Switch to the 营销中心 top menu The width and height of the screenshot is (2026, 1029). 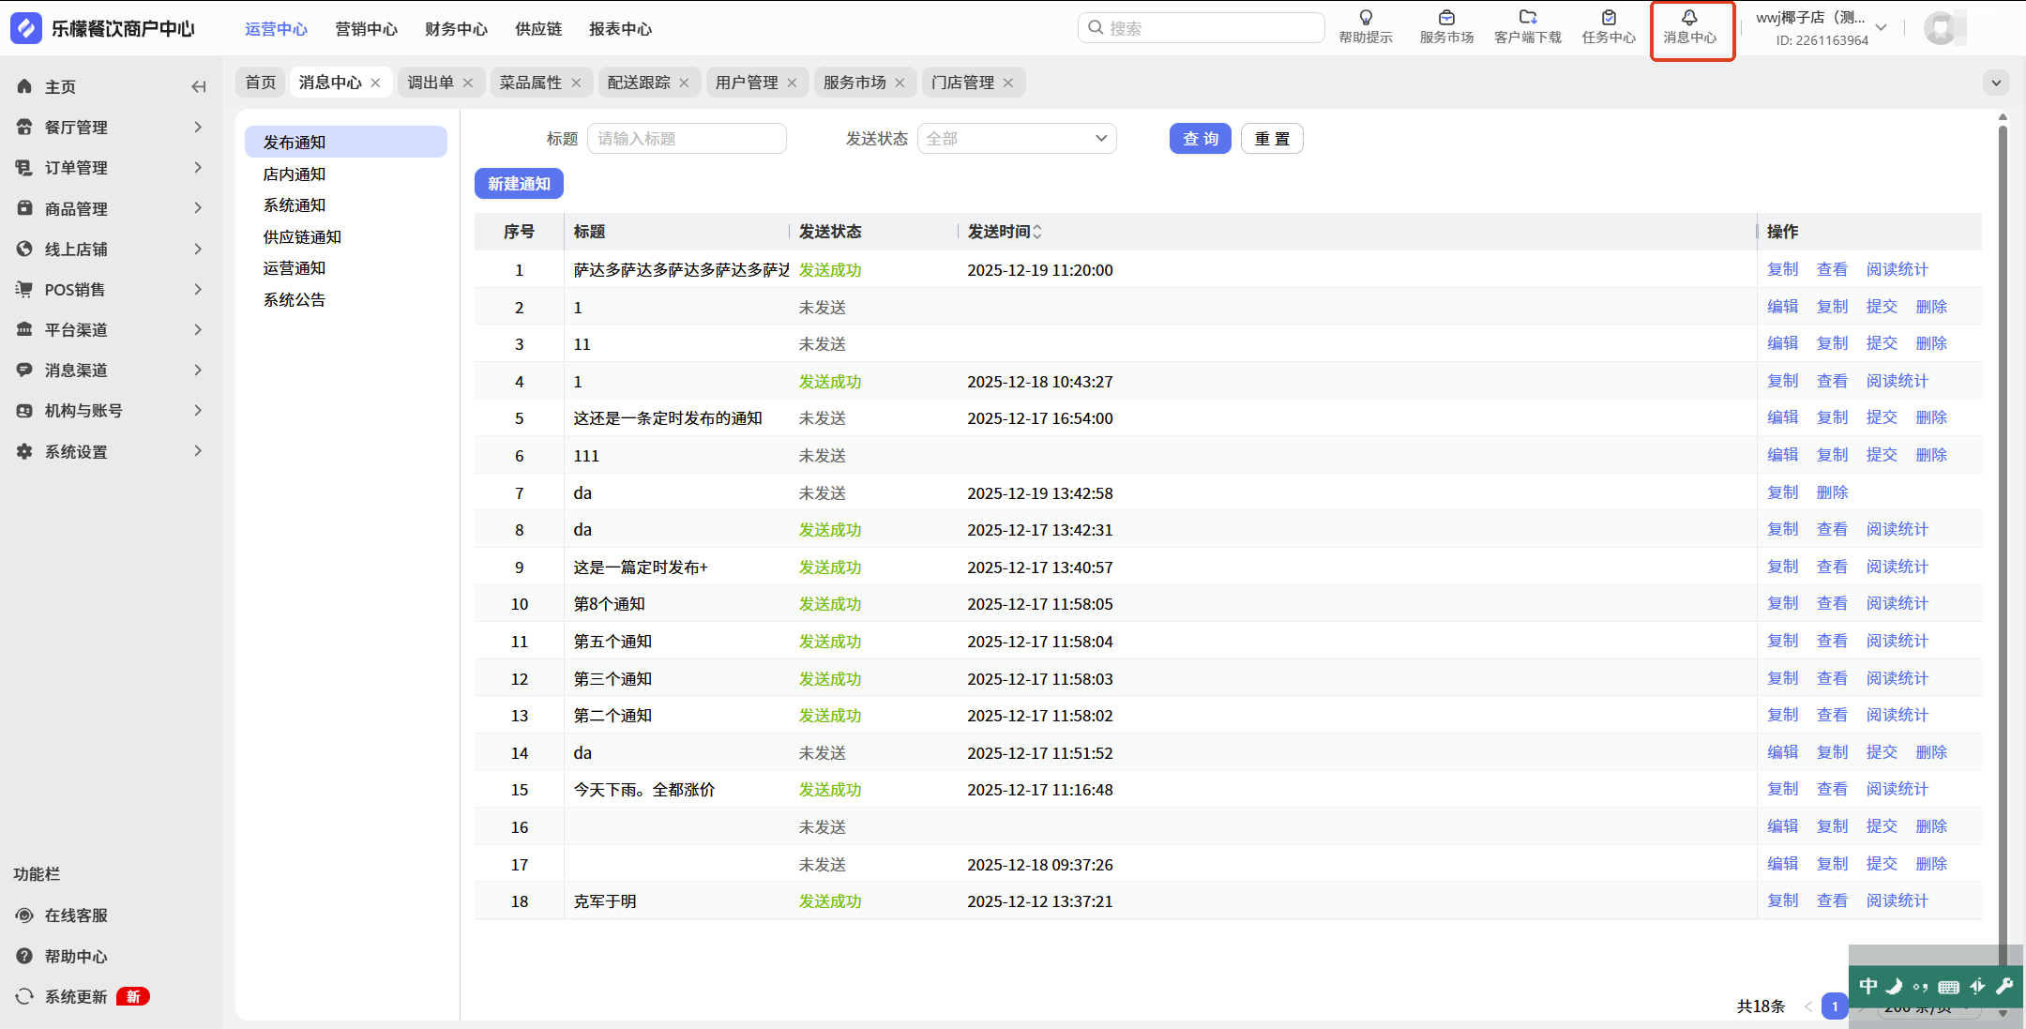click(366, 29)
